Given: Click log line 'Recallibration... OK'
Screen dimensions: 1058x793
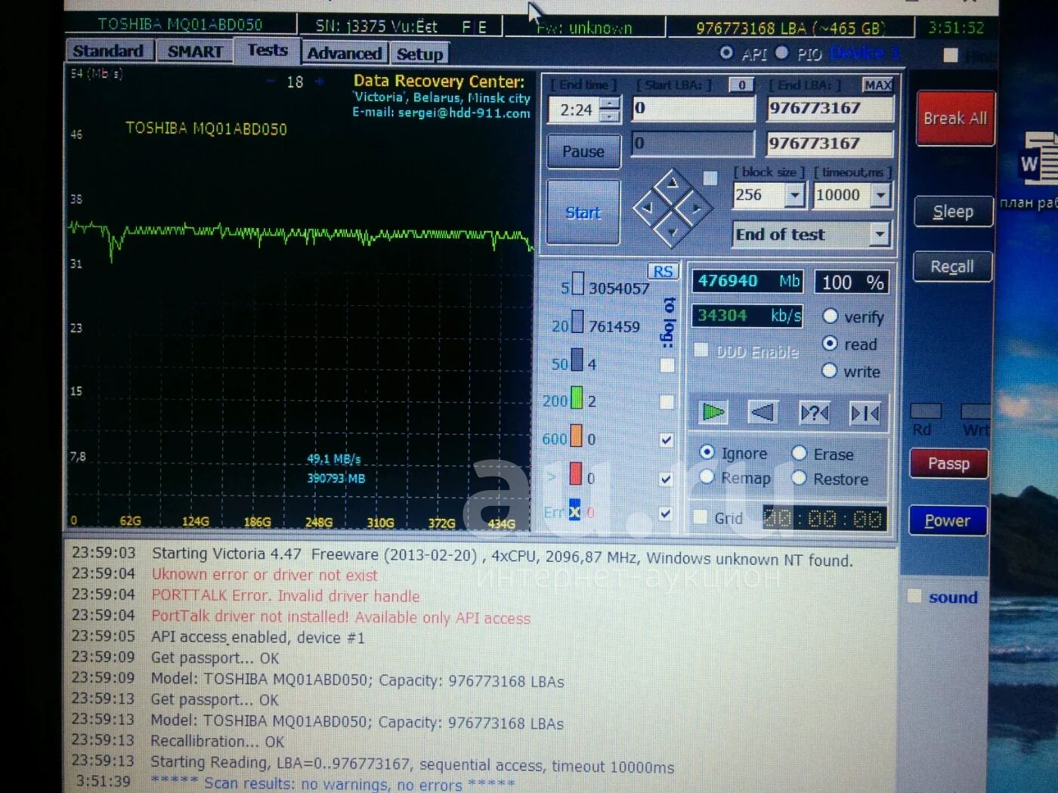Looking at the screenshot, I should click(217, 741).
